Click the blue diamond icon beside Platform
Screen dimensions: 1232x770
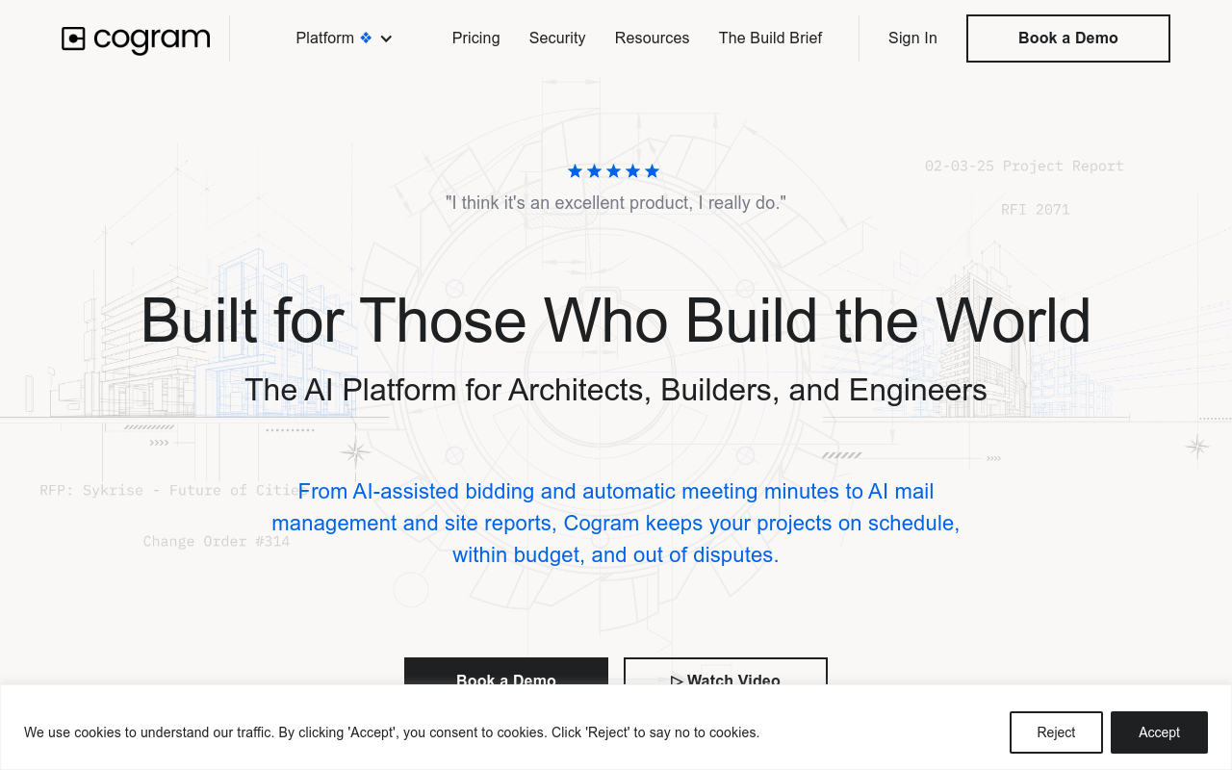tap(366, 38)
